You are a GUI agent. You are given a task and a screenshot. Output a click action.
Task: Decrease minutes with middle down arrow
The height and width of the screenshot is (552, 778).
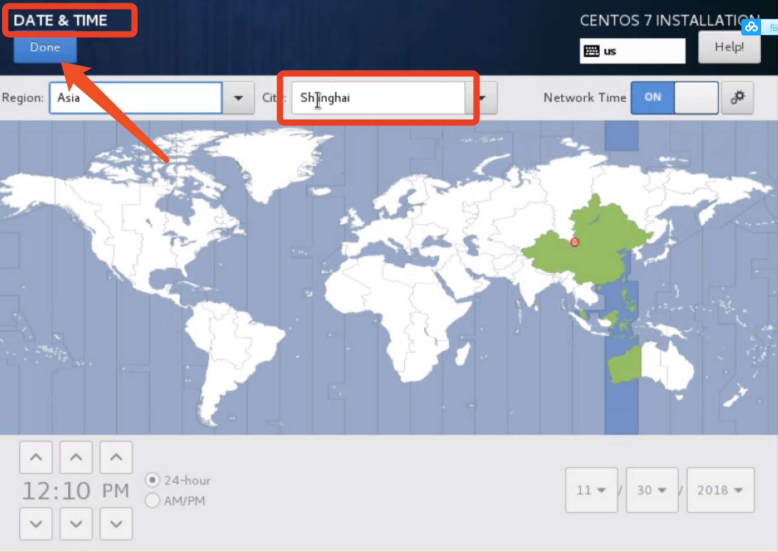(x=76, y=524)
